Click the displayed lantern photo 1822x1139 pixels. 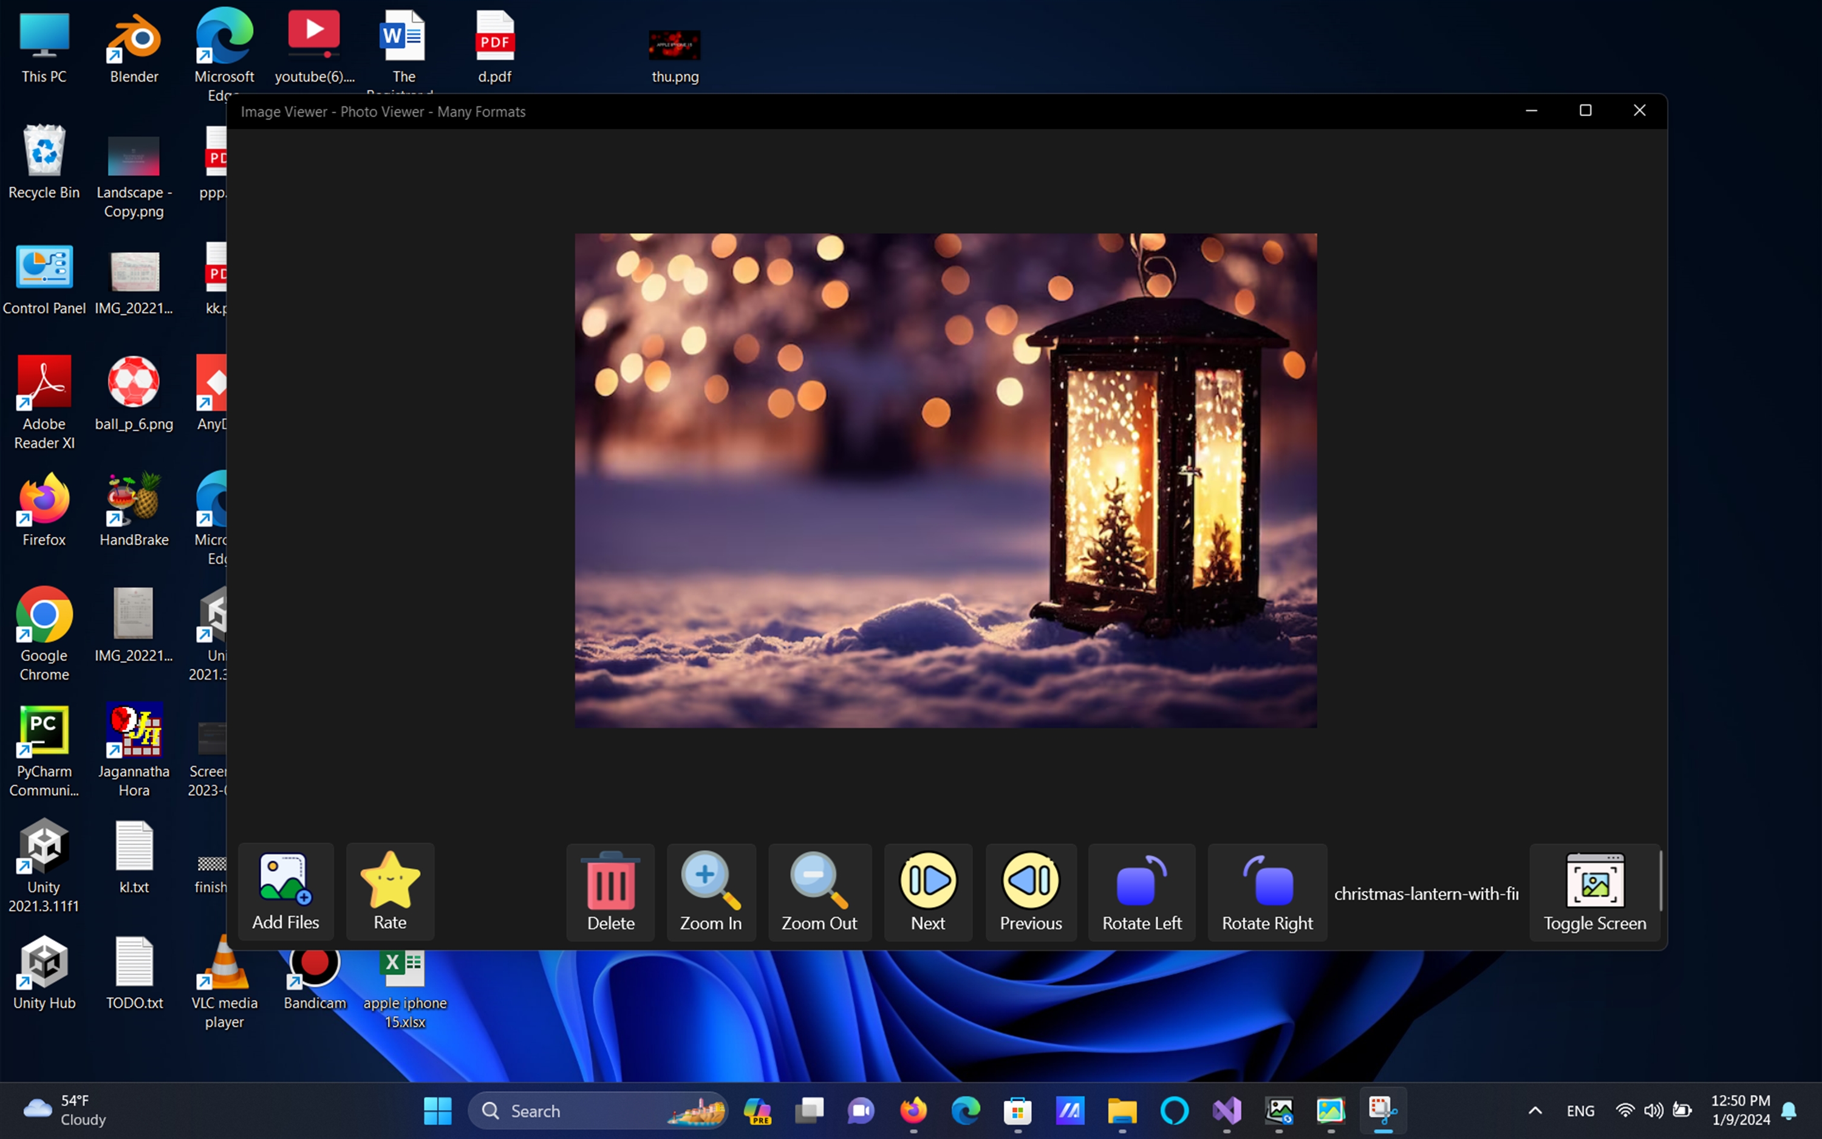click(x=946, y=480)
